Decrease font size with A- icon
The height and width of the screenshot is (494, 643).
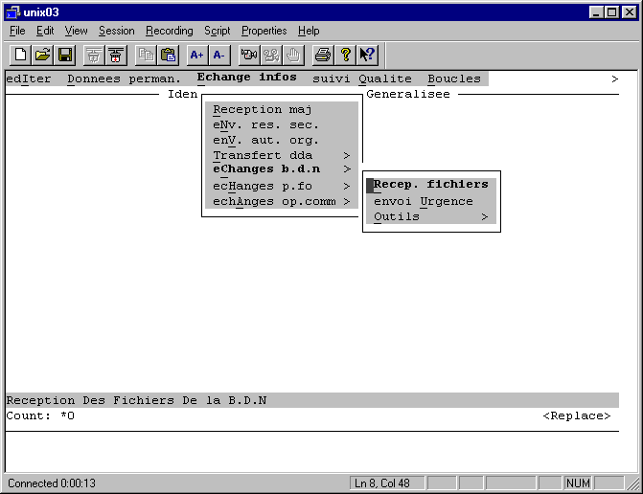(219, 55)
